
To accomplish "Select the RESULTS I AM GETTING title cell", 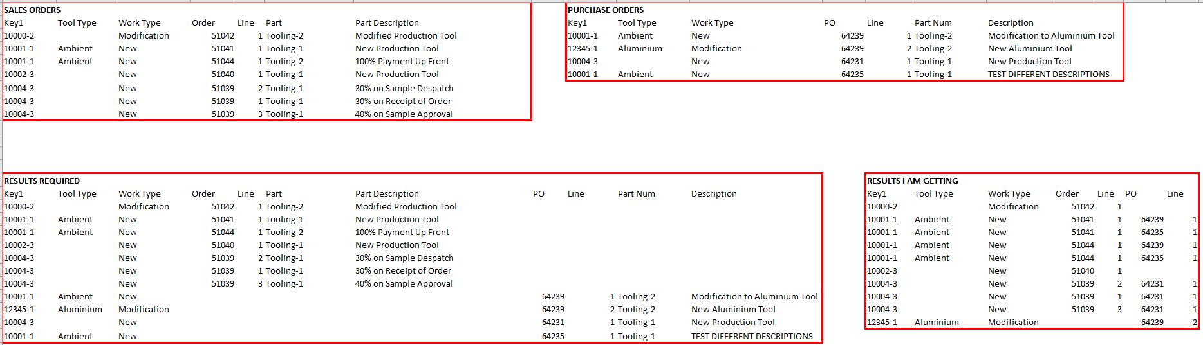I will (913, 181).
